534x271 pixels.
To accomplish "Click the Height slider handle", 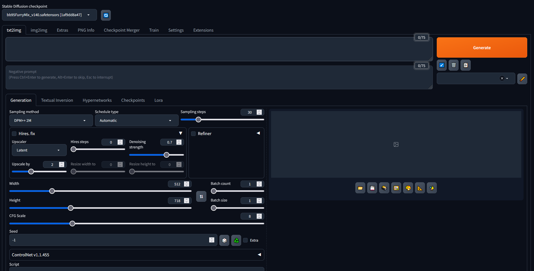I will point(71,208).
